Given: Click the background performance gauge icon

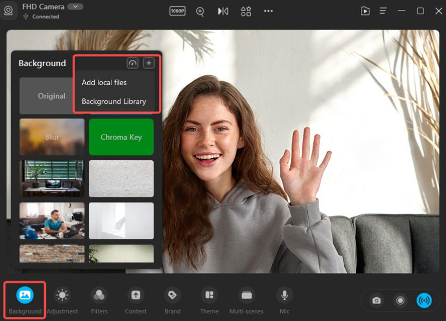Looking at the screenshot, I should click(132, 63).
